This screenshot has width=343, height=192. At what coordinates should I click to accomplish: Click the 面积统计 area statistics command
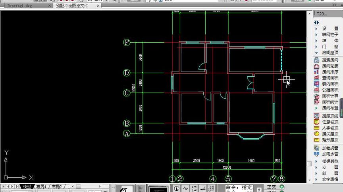tap(327, 102)
